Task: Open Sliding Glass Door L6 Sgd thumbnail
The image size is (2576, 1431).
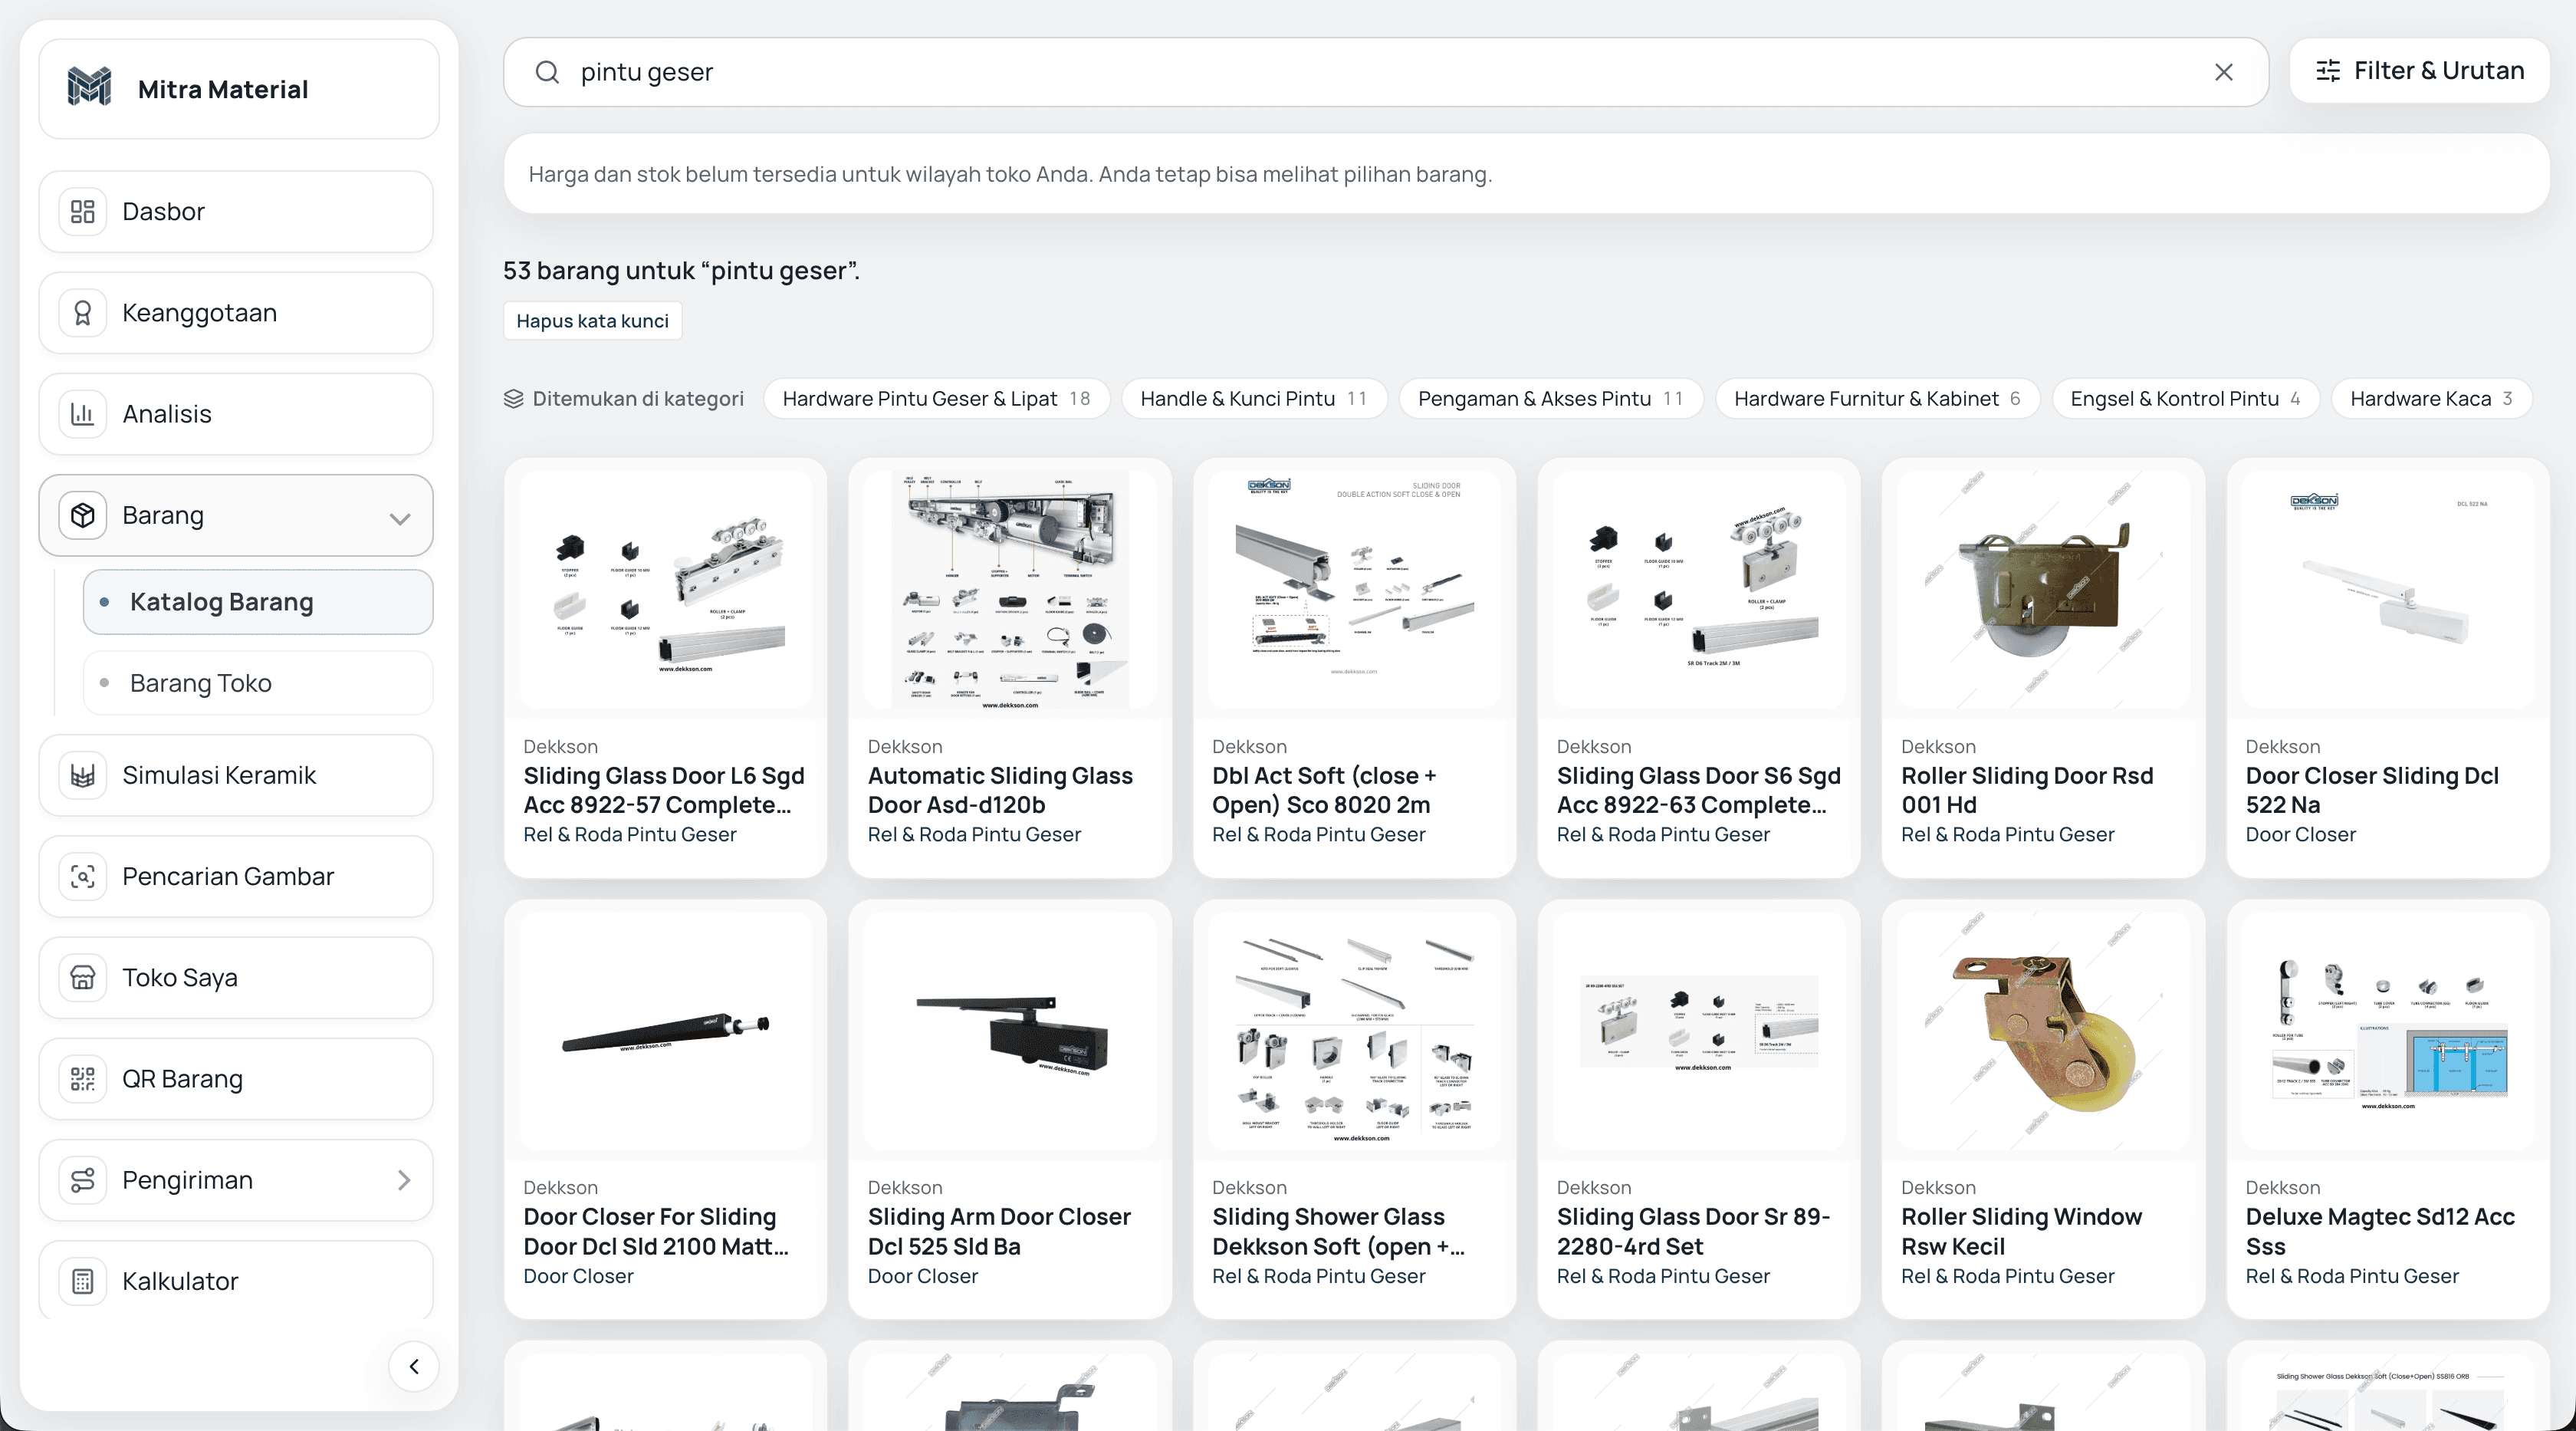Action: coord(666,590)
